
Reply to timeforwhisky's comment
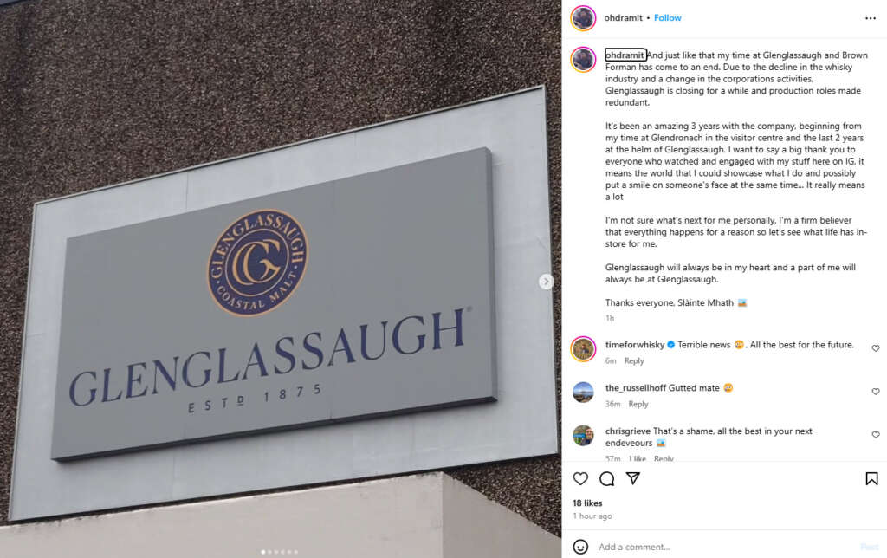point(633,361)
